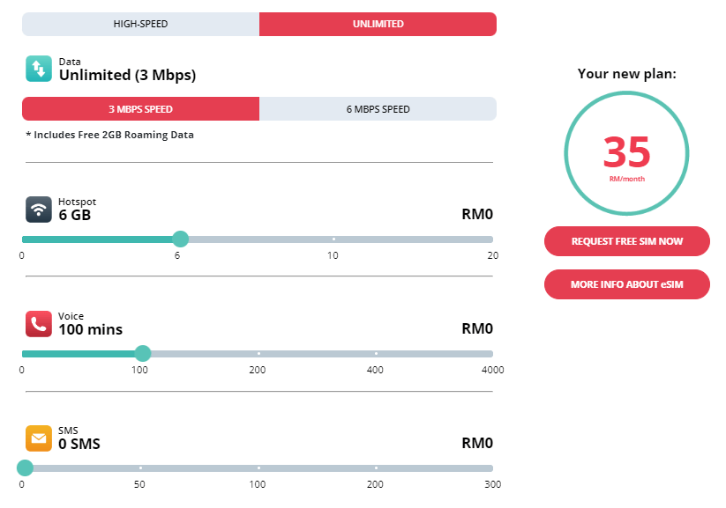Click the Voice phone icon
The height and width of the screenshot is (508, 726).
click(39, 324)
